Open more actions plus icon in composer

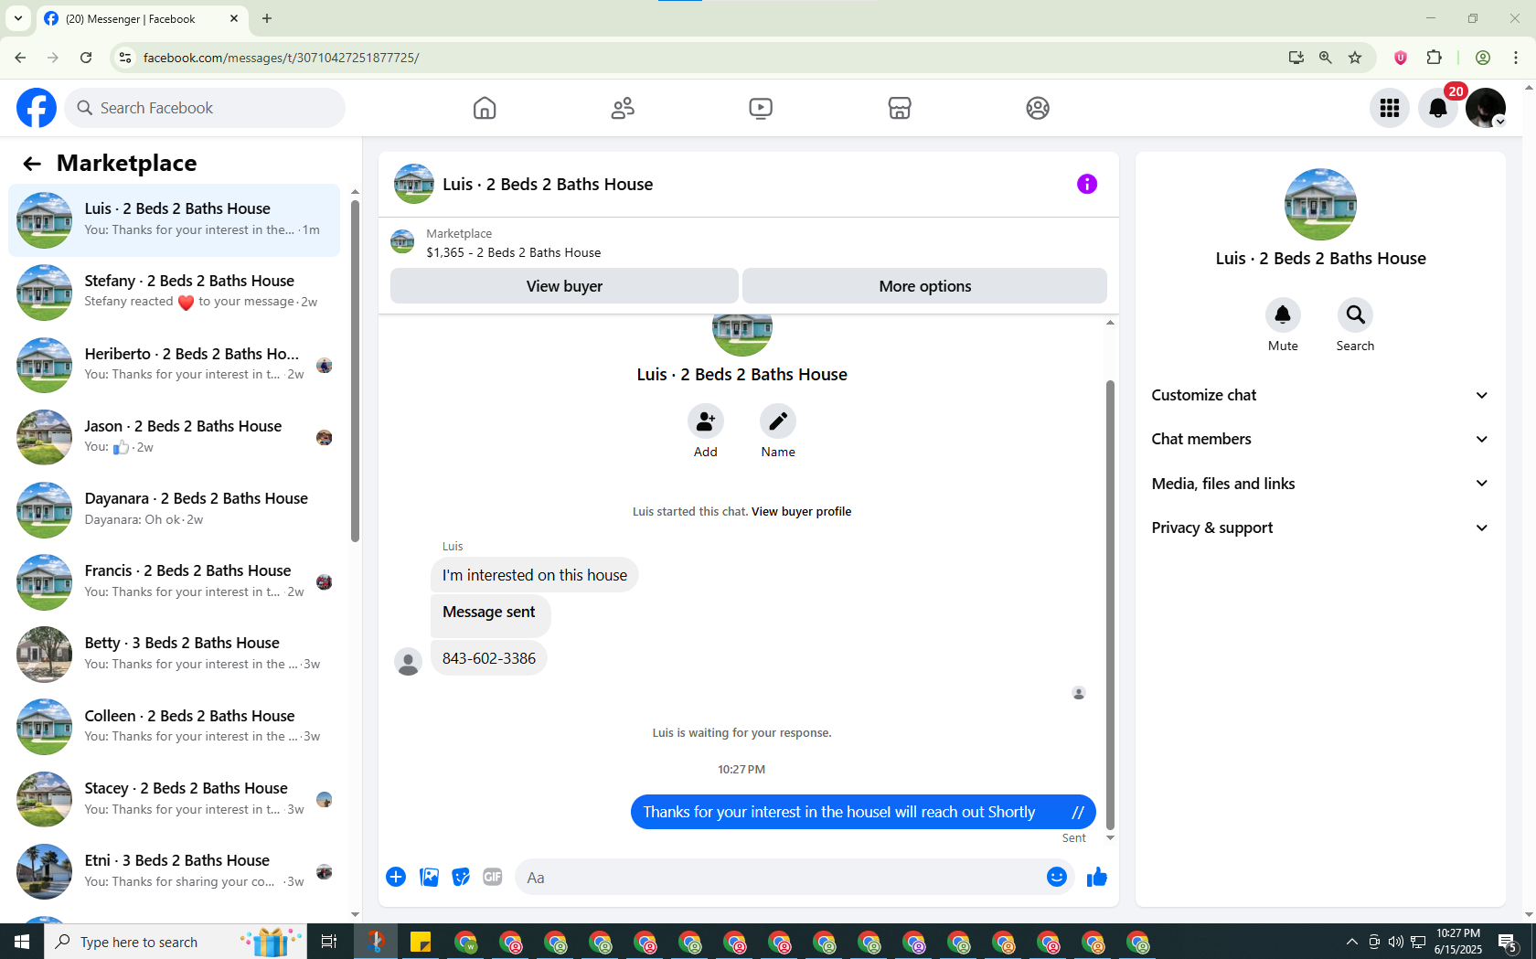396,878
